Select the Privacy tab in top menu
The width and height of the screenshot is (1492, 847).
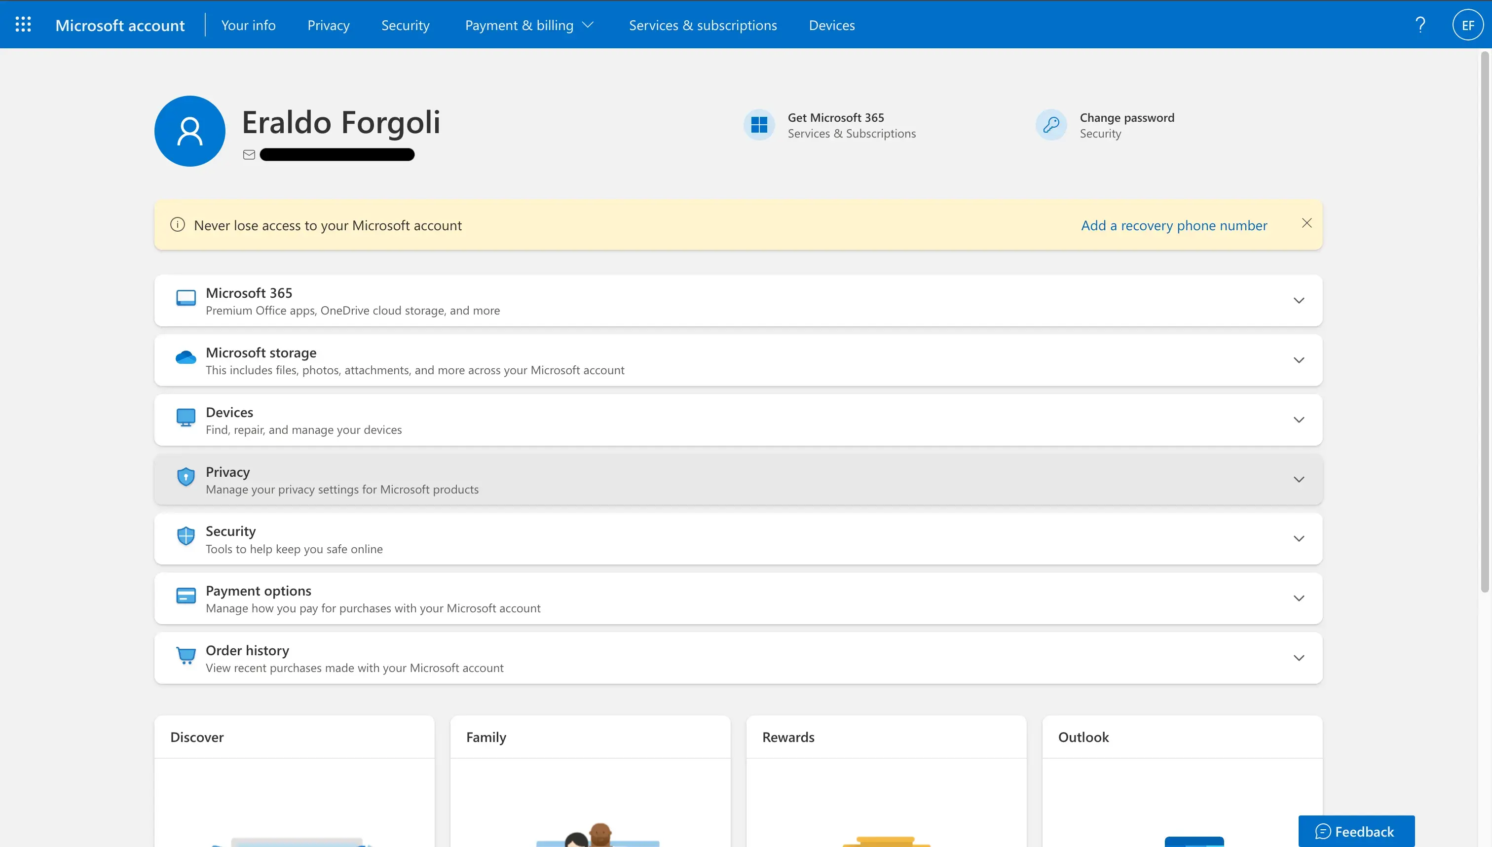(328, 25)
